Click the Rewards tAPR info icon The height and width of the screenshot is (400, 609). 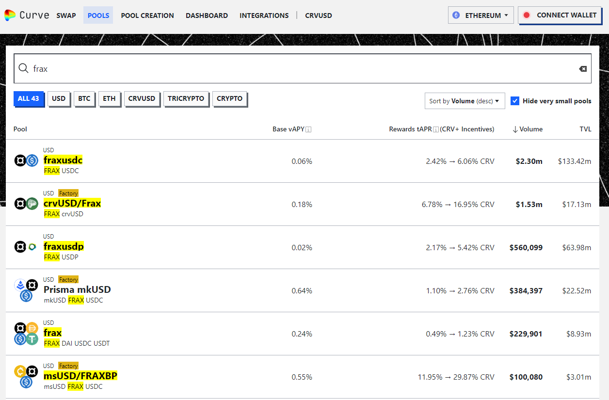pyautogui.click(x=435, y=129)
